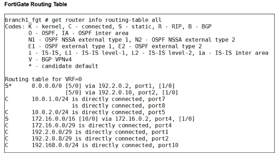The image size is (276, 153).
Task: Click the static route 172.16.0.0/16
Action: click(x=113, y=119)
